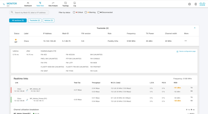Screen dimensions: 208x114
Task: Go to the Topology tab
Action: tap(66, 4)
